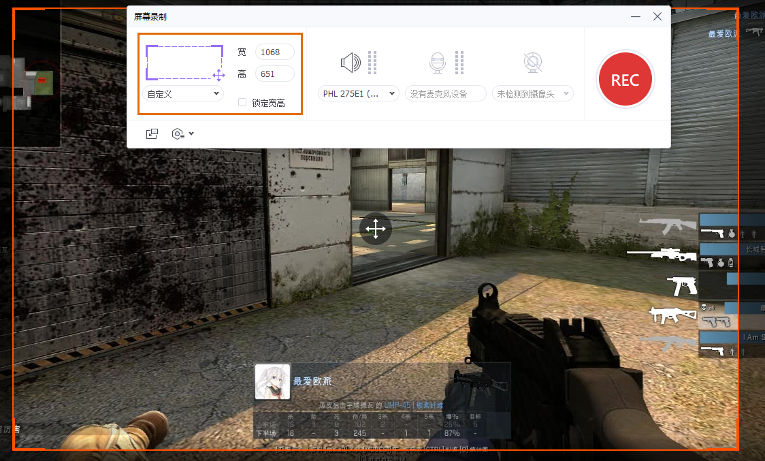Screen dimensions: 765x461
Task: Start recording with the red REC button
Action: click(625, 80)
